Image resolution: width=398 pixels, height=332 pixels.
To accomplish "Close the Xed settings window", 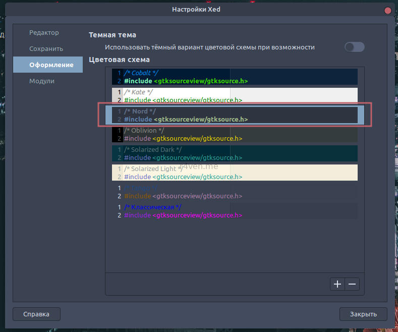I will click(387, 10).
